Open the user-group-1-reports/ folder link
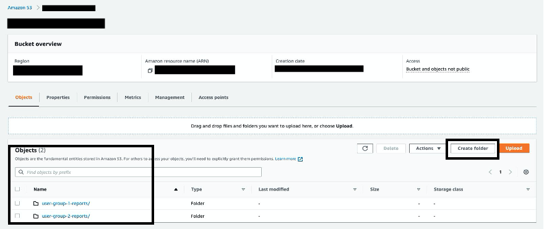 click(x=66, y=204)
